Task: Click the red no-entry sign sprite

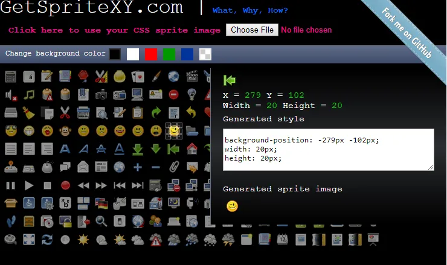Action: point(173,94)
